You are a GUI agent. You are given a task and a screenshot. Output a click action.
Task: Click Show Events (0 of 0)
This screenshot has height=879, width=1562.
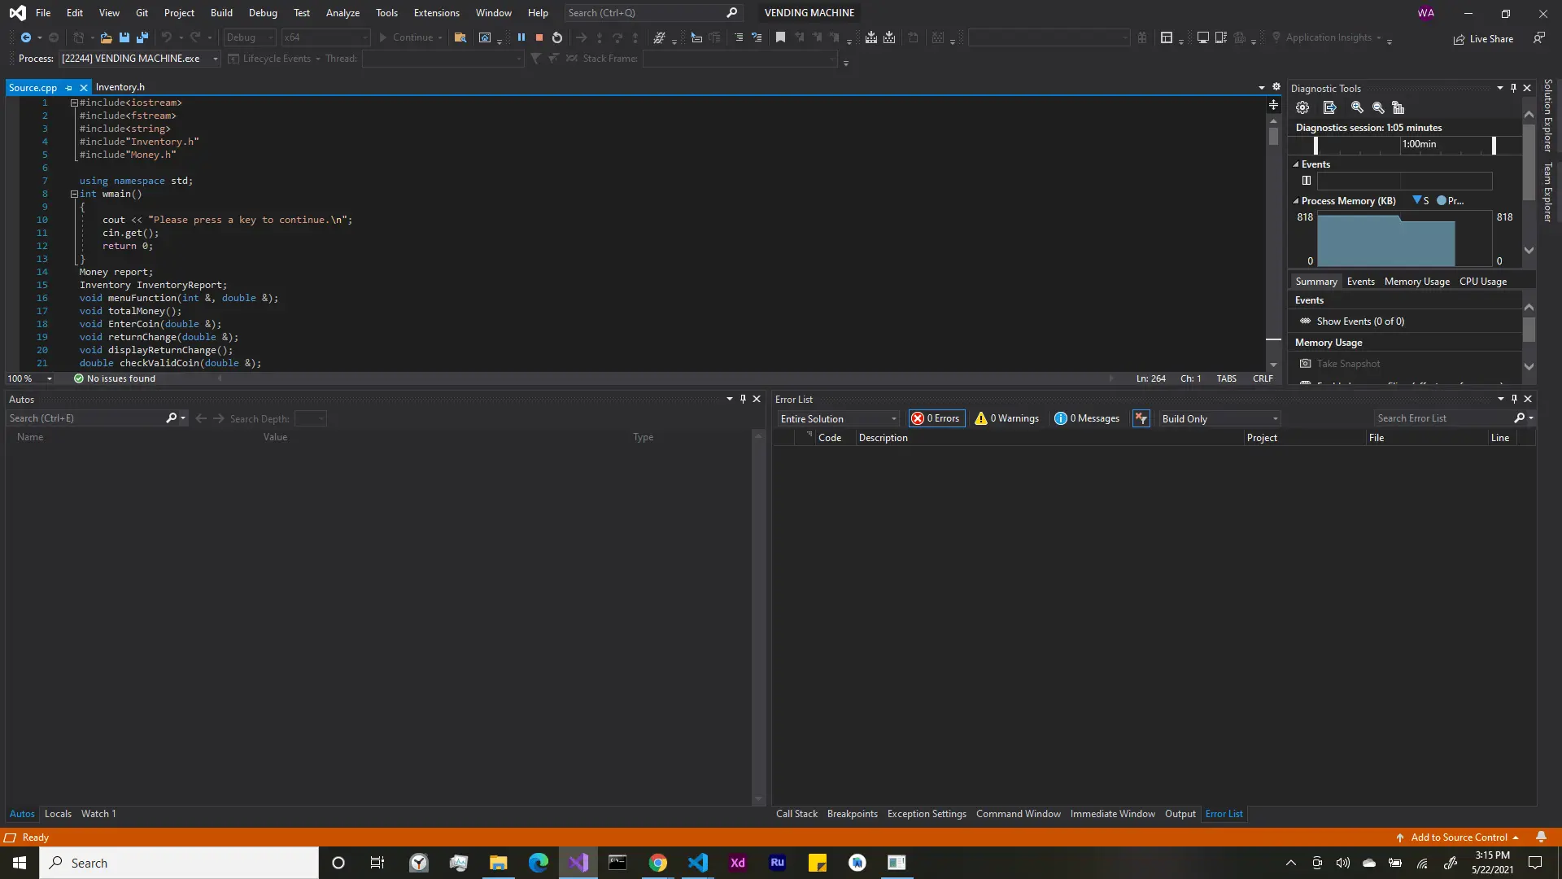point(1360,321)
